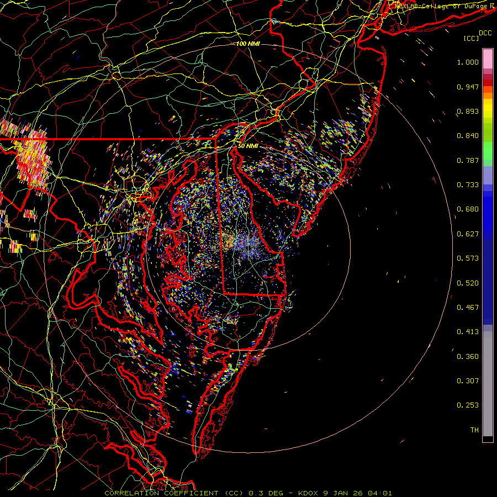Click the 0.3 DEG elevation text
Viewport: 497px width, 497px height.
[x=267, y=493]
